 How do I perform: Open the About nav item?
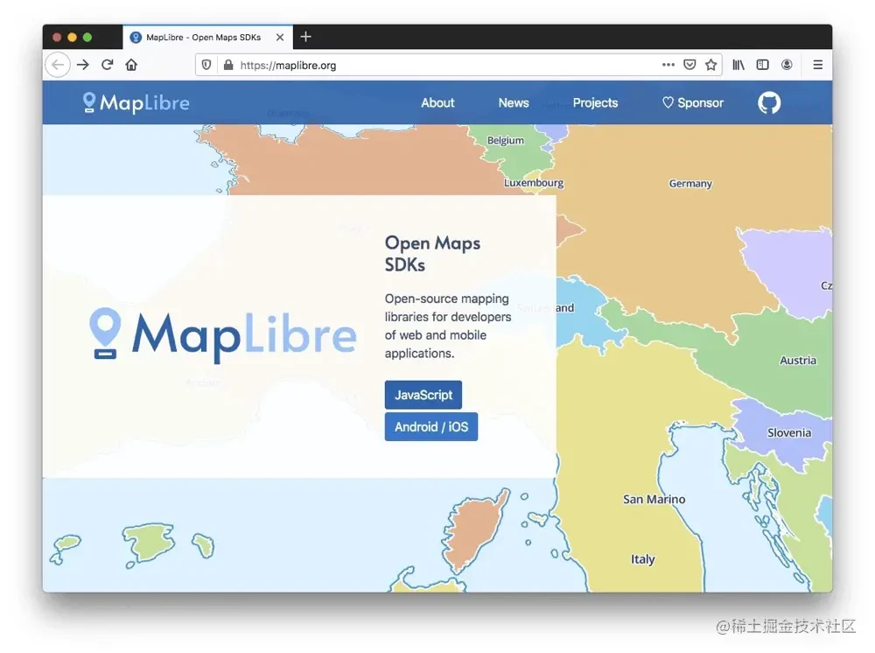coord(437,102)
